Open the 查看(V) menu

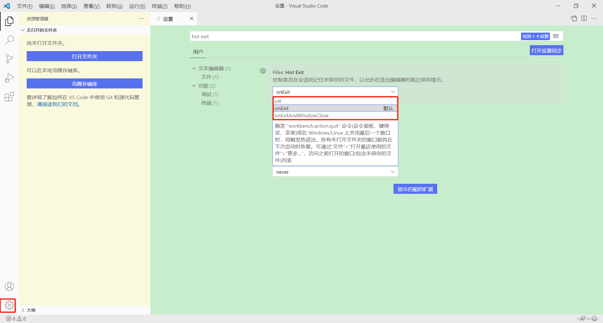point(91,6)
